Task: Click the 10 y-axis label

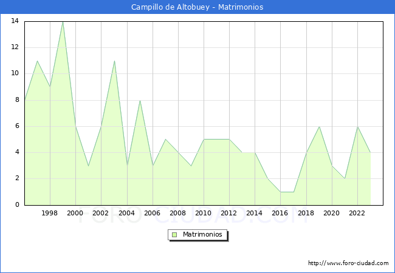Action: click(15, 73)
